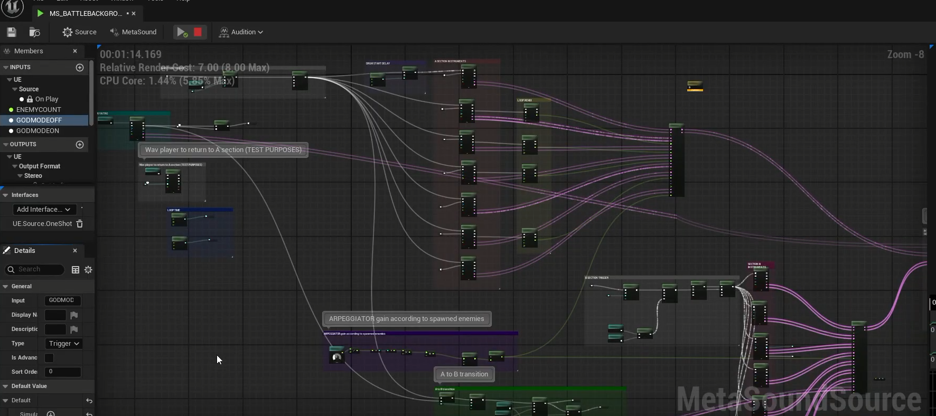Click the Unreal Engine logo
Viewport: 936px width, 416px height.
[x=13, y=7]
